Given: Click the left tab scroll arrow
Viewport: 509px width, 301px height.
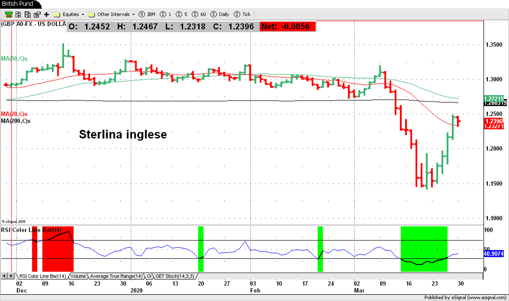Looking at the screenshot, I should click(4, 276).
